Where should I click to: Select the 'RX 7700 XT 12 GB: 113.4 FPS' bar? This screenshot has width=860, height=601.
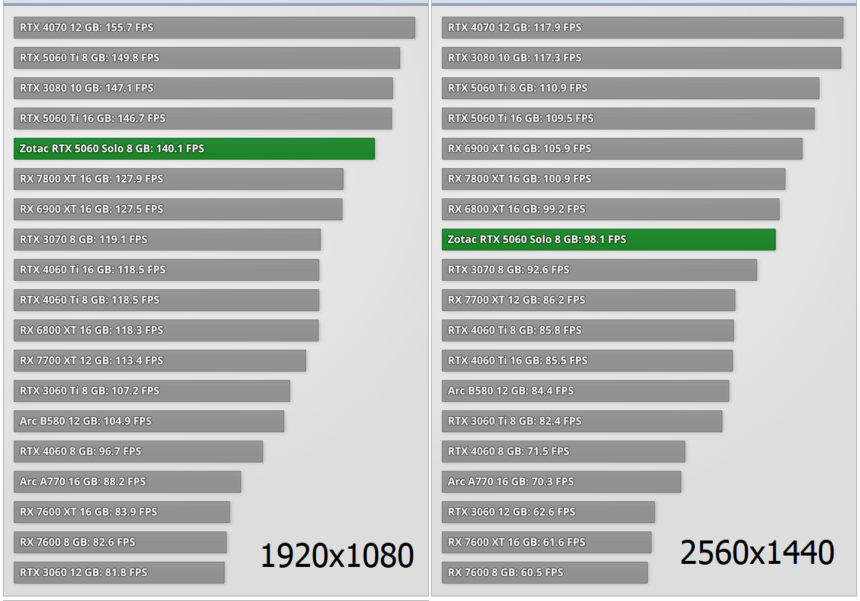[x=160, y=360]
